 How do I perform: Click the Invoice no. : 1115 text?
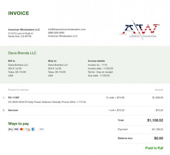tap(98, 65)
